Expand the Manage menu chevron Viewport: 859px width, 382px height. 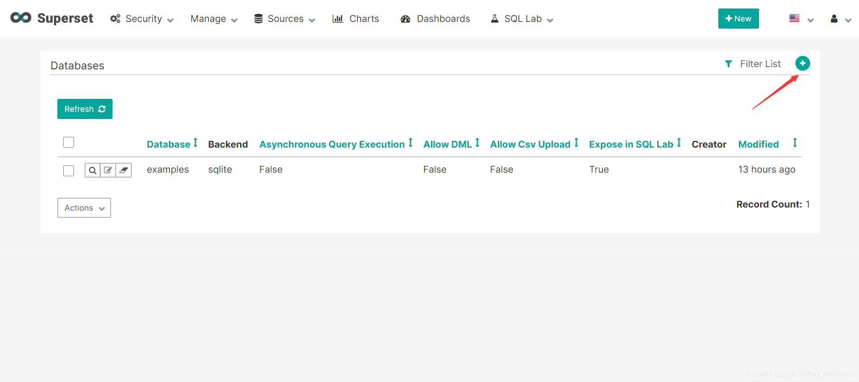click(x=234, y=20)
